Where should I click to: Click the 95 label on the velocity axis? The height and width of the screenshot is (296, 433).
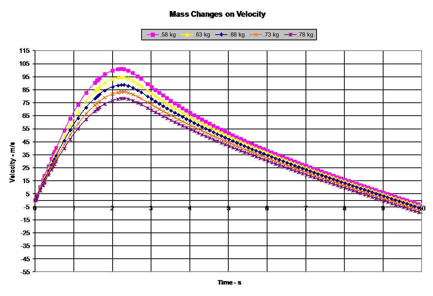pyautogui.click(x=25, y=77)
